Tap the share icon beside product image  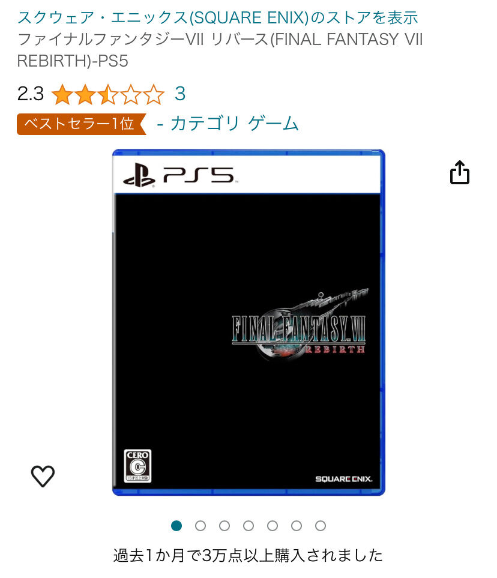(459, 172)
